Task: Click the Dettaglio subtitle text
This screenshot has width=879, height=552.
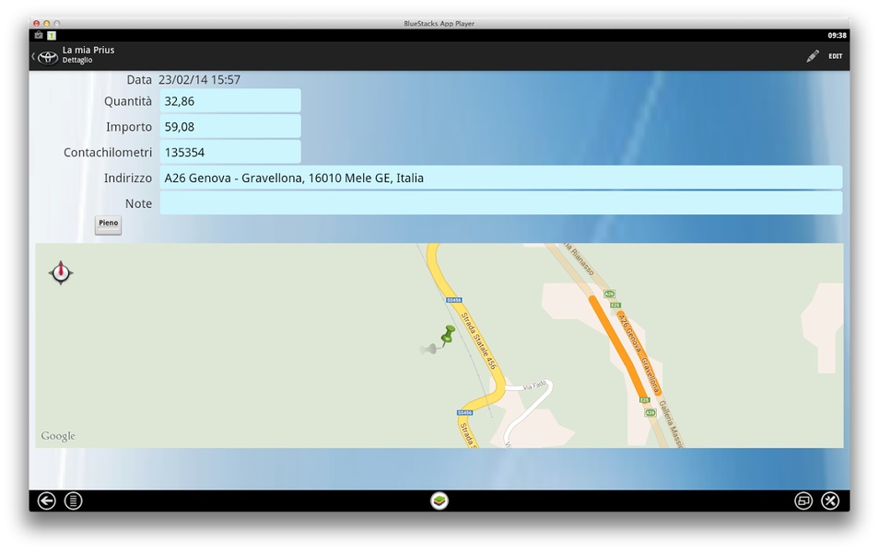Action: pyautogui.click(x=77, y=60)
